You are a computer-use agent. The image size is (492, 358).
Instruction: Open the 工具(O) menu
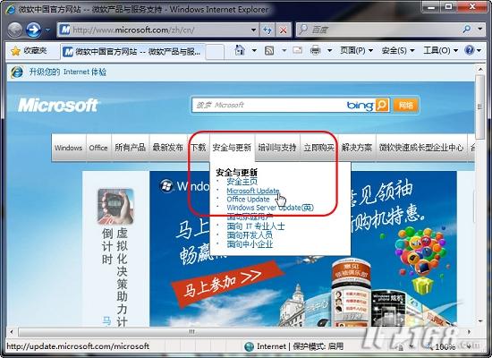click(440, 50)
